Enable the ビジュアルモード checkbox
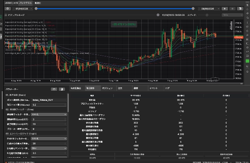 point(6,15)
